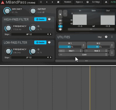Open the meter panel help icon
Screen dimensions: 116x110
click(x=60, y=29)
